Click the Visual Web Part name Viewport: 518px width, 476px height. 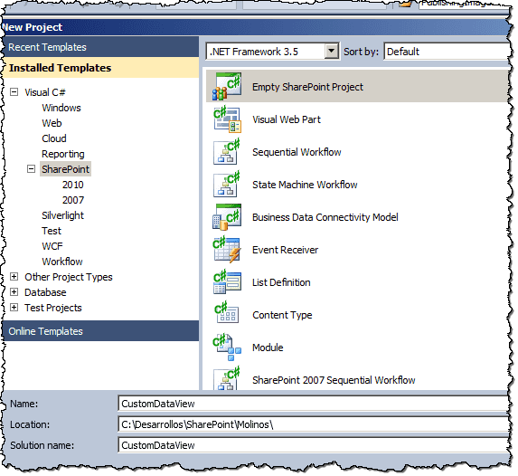click(x=287, y=119)
